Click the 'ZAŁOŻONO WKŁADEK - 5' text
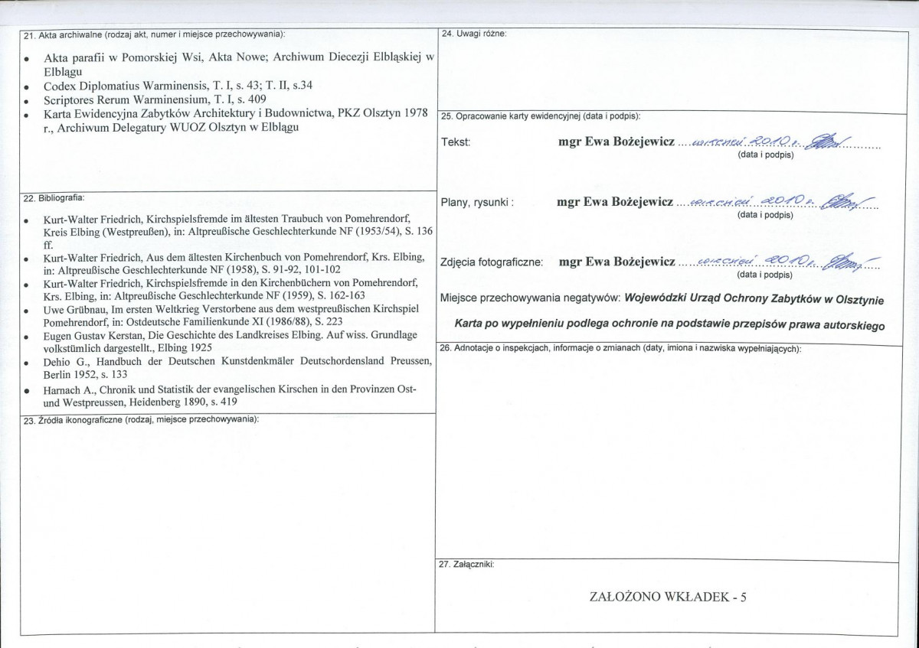Viewport: 919px width, 648px height. (667, 597)
